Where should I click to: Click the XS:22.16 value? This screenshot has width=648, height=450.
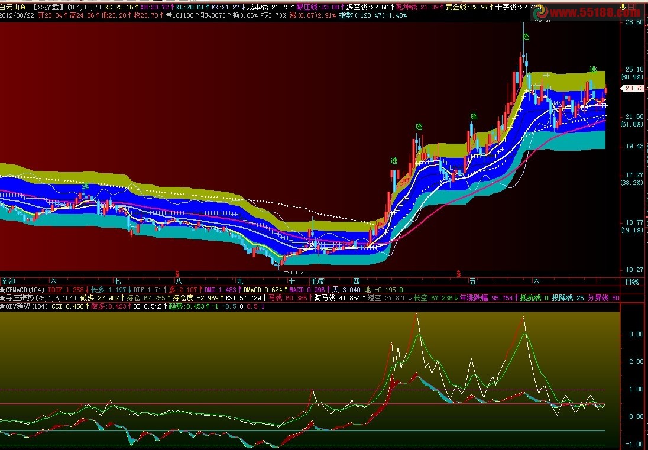[x=119, y=7]
